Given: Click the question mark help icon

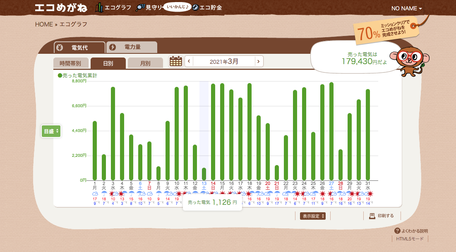Looking at the screenshot, I should pyautogui.click(x=397, y=231).
